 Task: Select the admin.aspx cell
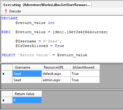[x=56, y=80]
